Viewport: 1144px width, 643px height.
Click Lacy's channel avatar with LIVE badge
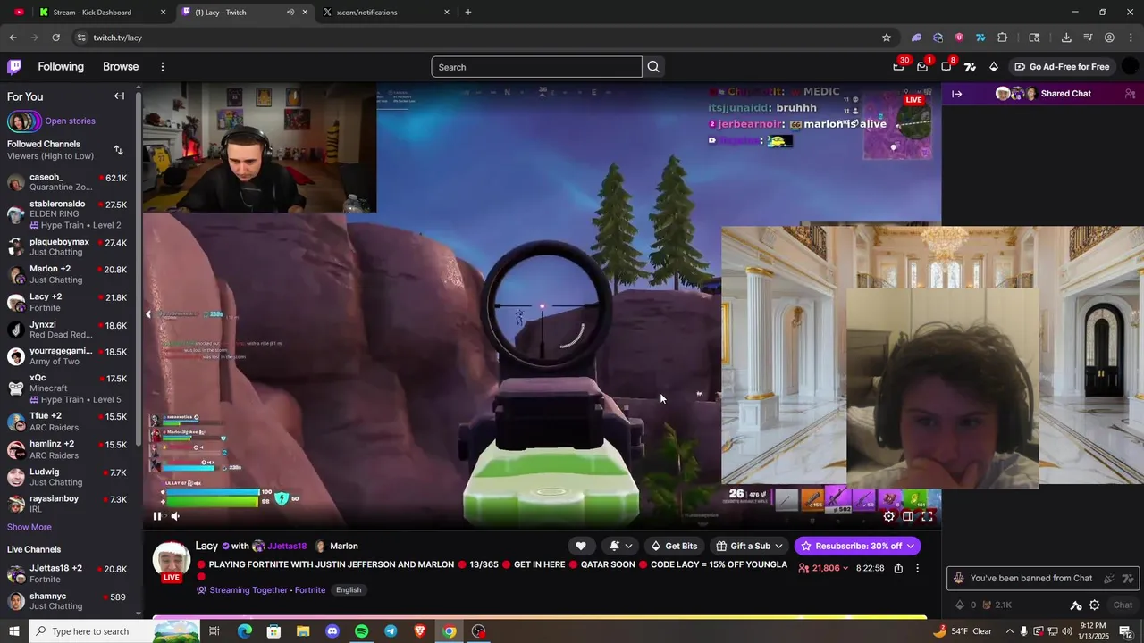[x=171, y=563]
